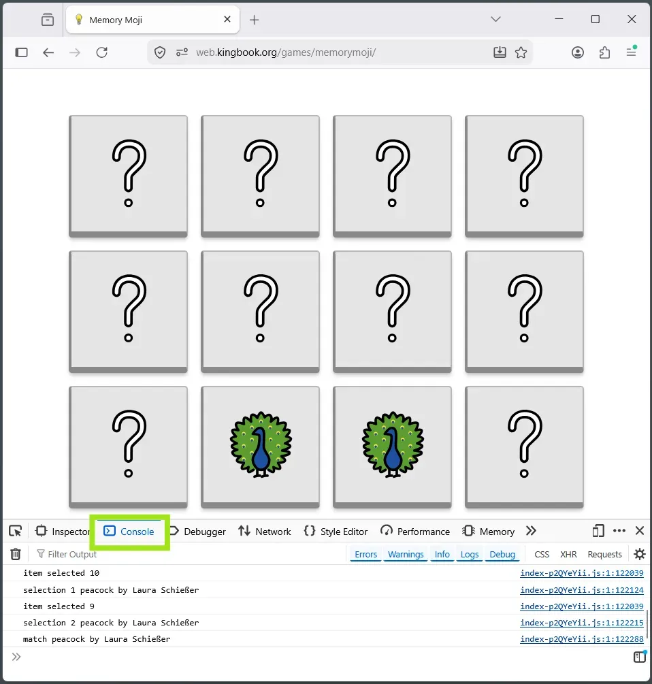Toggle the browser sidebar icon
Image resolution: width=652 pixels, height=684 pixels.
(21, 52)
